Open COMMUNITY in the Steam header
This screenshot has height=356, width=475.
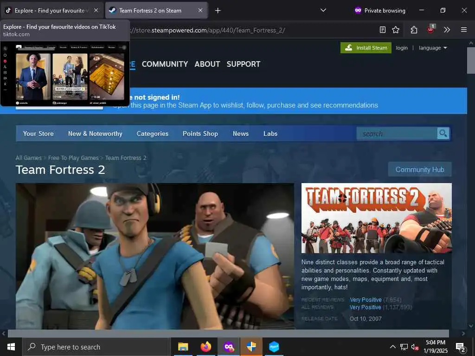[x=165, y=64]
